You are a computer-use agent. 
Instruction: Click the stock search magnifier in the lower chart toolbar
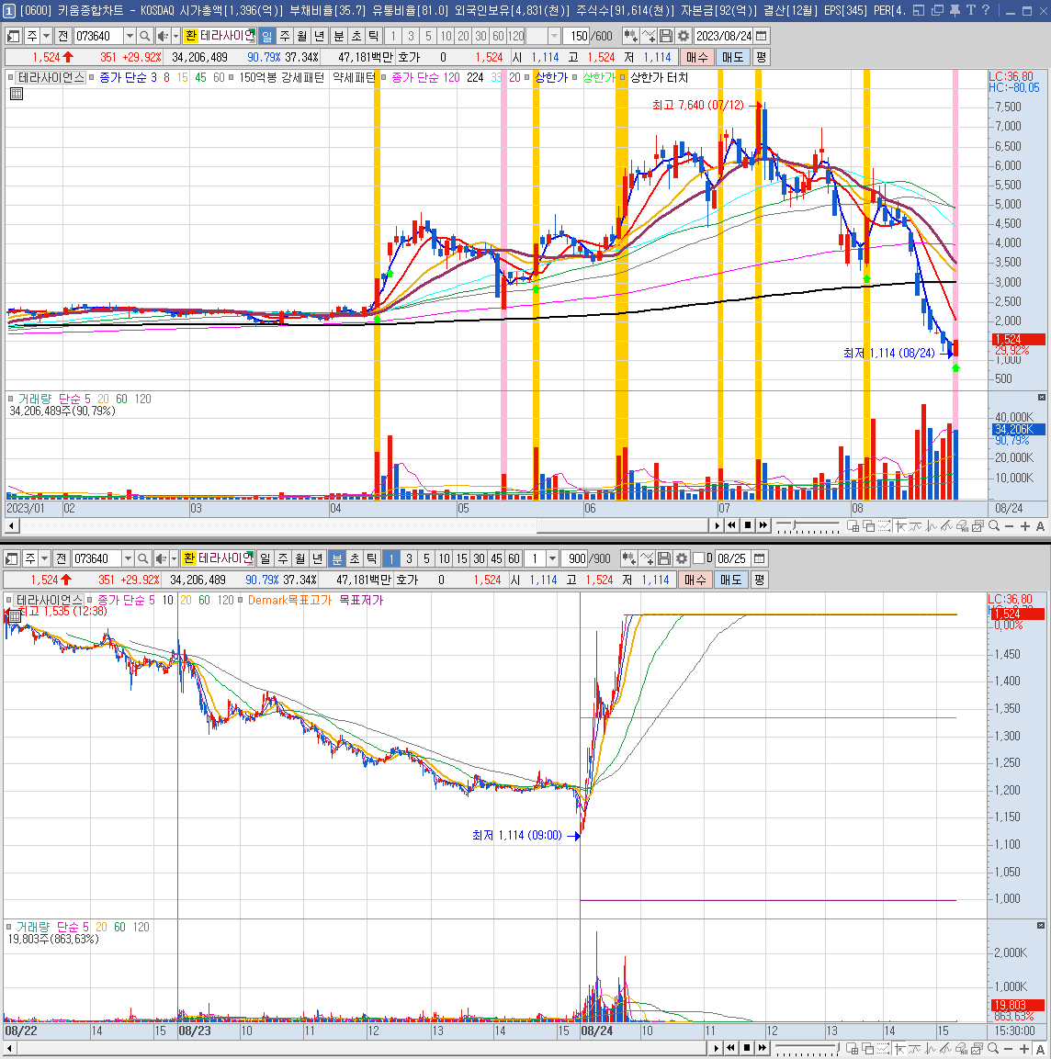(x=142, y=558)
